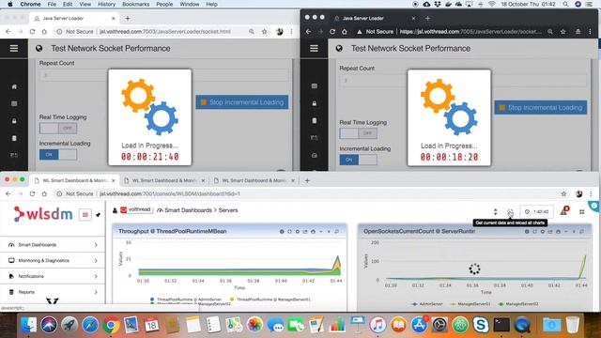Viewport: 601px width, 338px height.
Task: Click blue help circle at WLSDM top-right corner
Action: (594, 206)
